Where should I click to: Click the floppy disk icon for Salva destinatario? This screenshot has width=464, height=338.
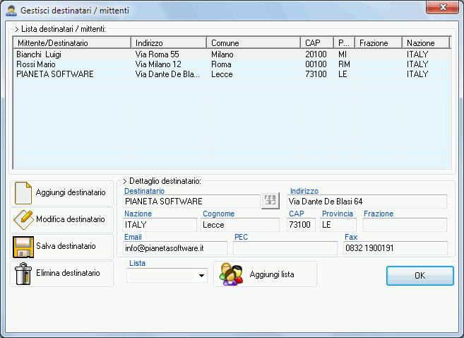click(x=23, y=247)
